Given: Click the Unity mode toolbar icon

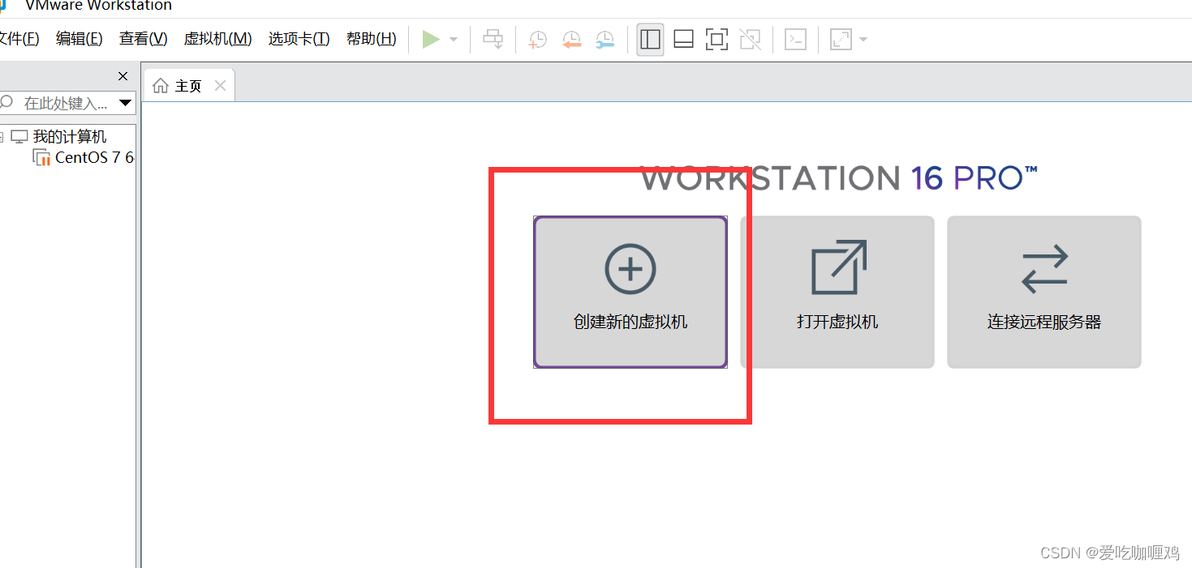Looking at the screenshot, I should pyautogui.click(x=751, y=39).
